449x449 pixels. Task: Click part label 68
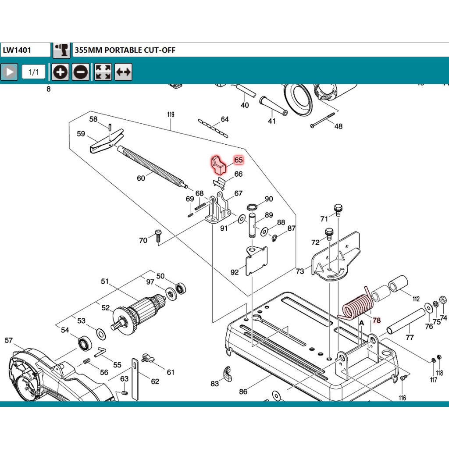click(x=200, y=193)
